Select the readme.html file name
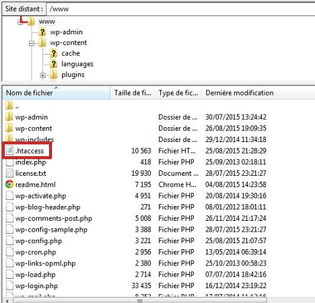Image resolution: width=315 pixels, height=303 pixels. (x=36, y=184)
